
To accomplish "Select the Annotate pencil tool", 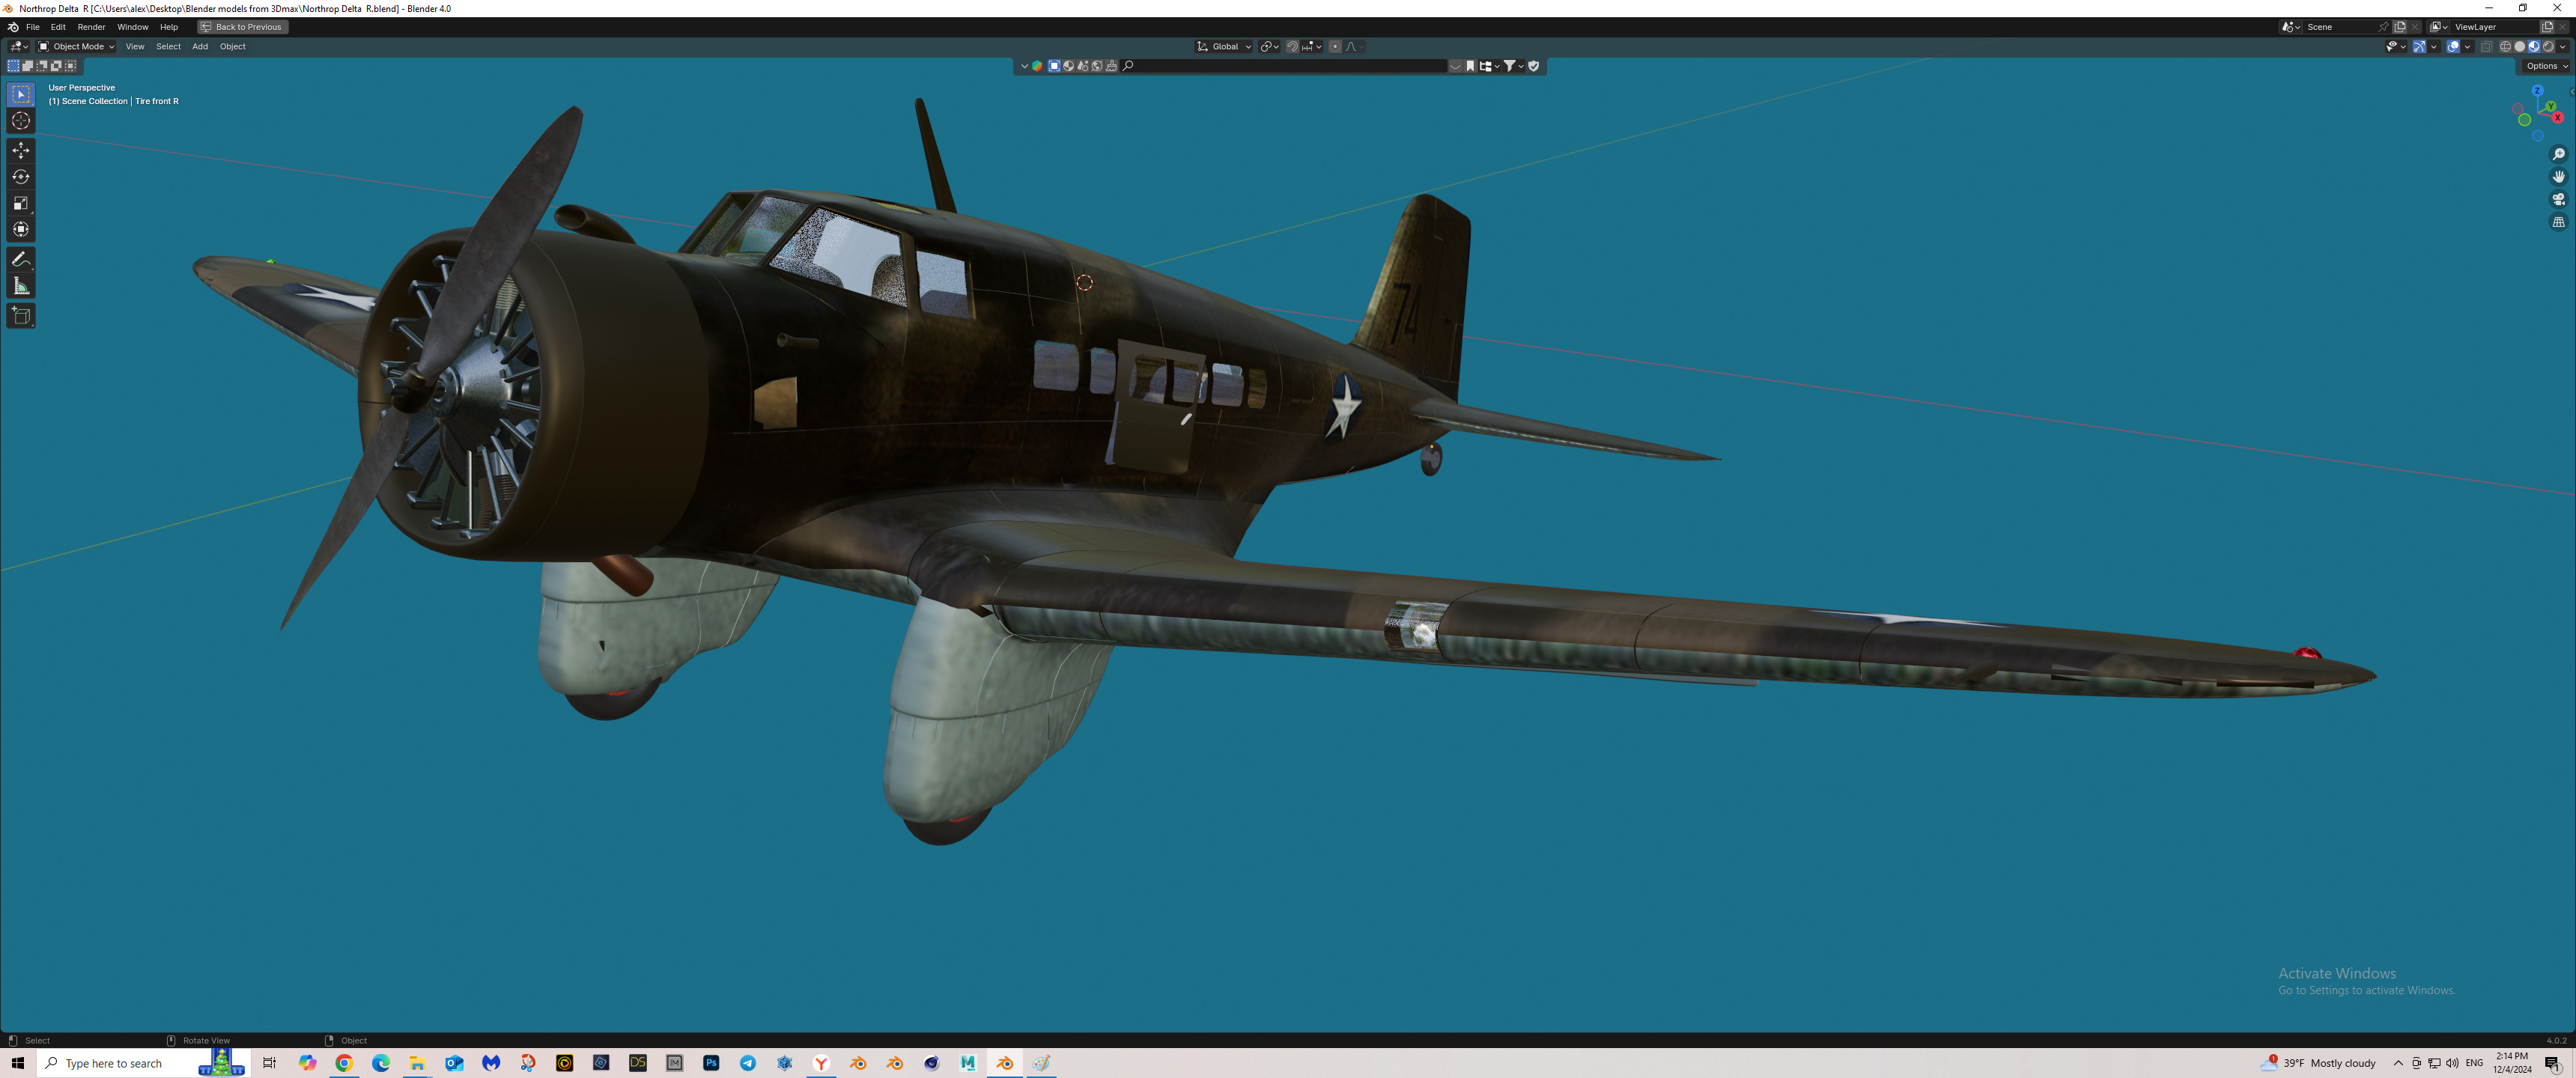I will coord(21,259).
